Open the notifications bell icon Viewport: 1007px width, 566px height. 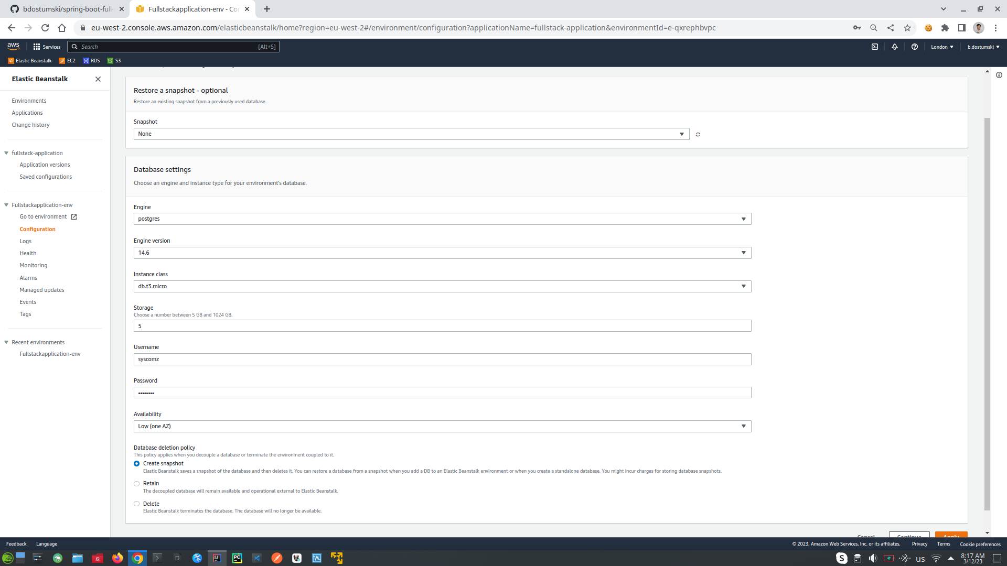pyautogui.click(x=895, y=47)
